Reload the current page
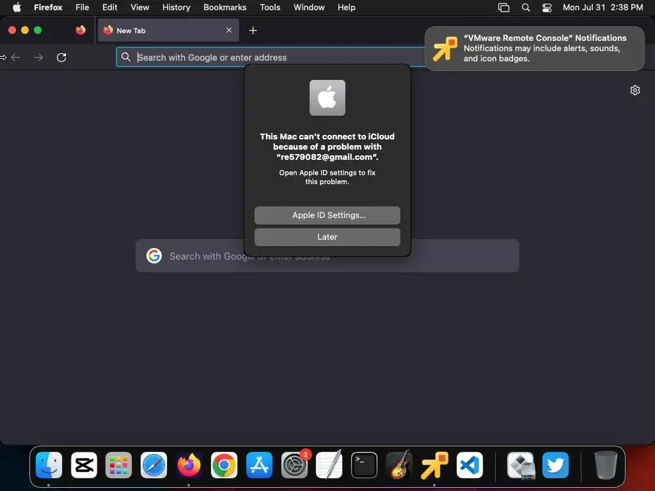This screenshot has width=655, height=491. click(61, 57)
